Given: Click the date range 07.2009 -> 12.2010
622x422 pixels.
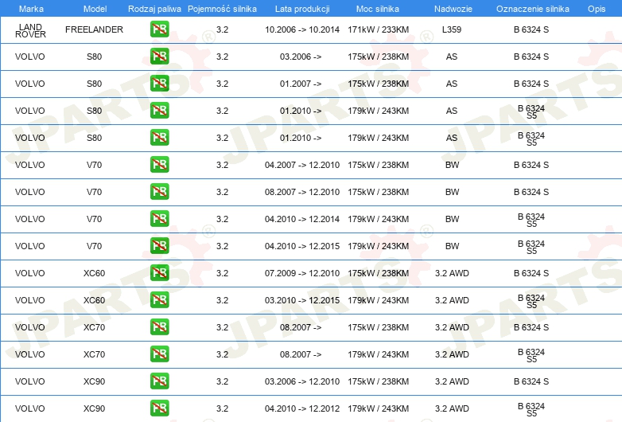Looking at the screenshot, I should click(302, 273).
